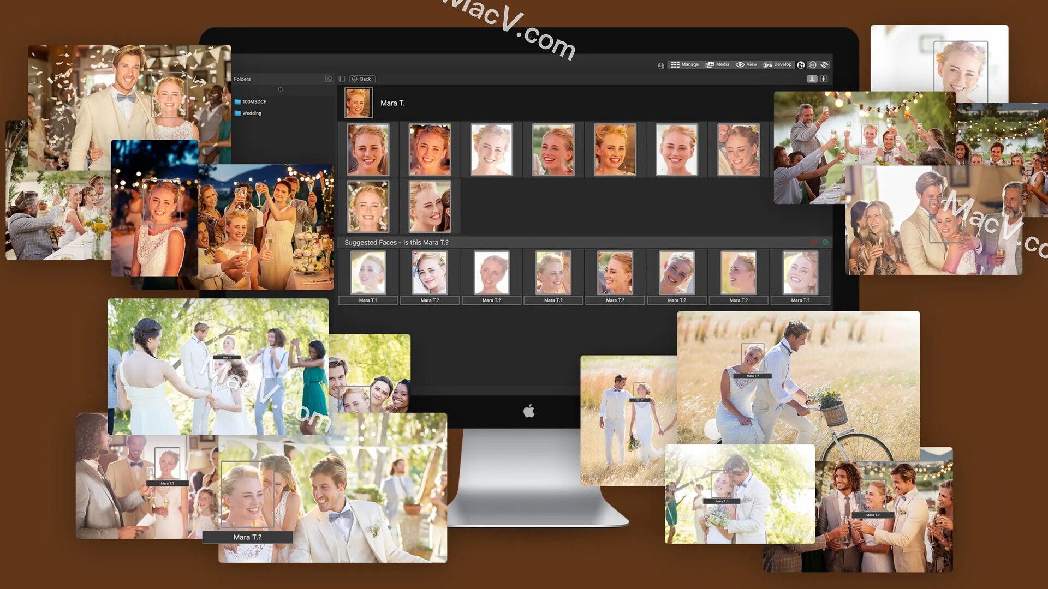This screenshot has width=1048, height=589.
Task: Click Mara T.? label under first suggested face
Action: [368, 300]
